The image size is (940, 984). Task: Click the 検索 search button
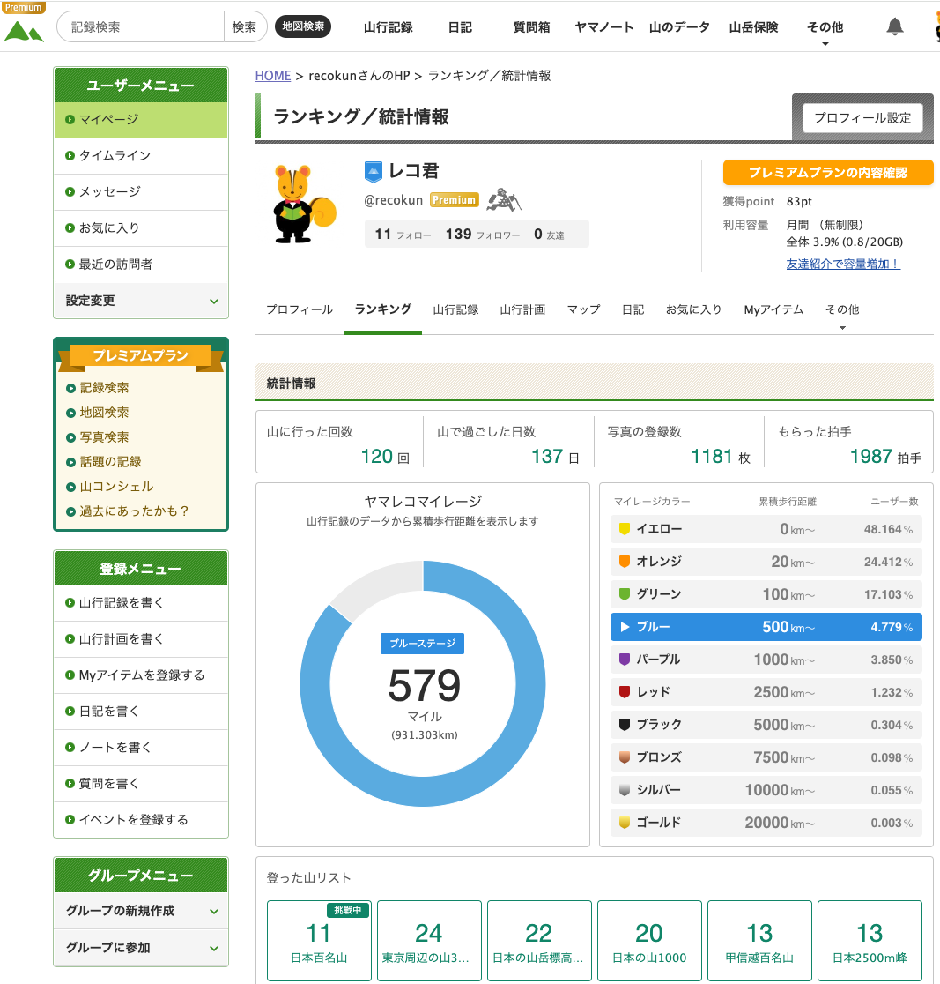tap(245, 27)
